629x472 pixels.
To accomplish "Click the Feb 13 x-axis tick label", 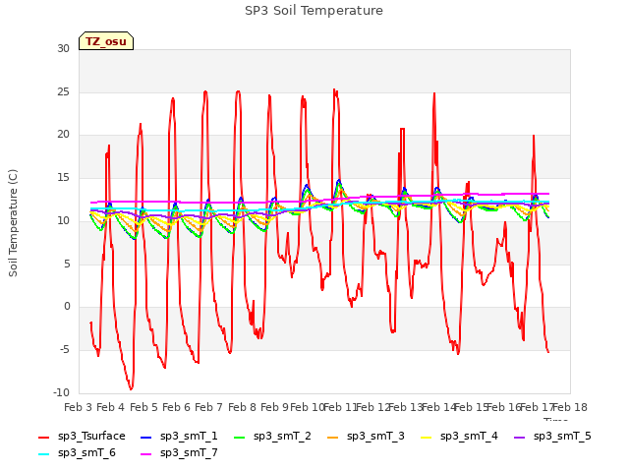I will [406, 407].
